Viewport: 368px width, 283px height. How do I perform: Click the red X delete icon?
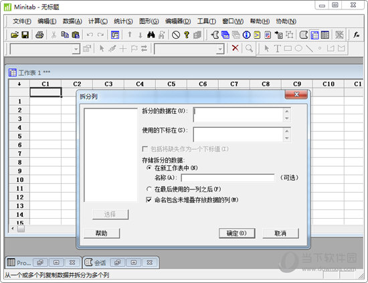[235, 48]
